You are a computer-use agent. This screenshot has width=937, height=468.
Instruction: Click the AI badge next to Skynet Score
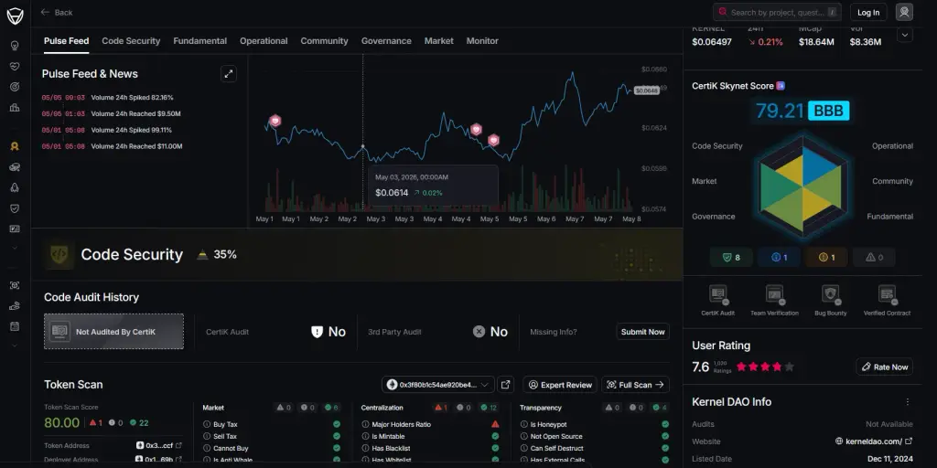780,86
